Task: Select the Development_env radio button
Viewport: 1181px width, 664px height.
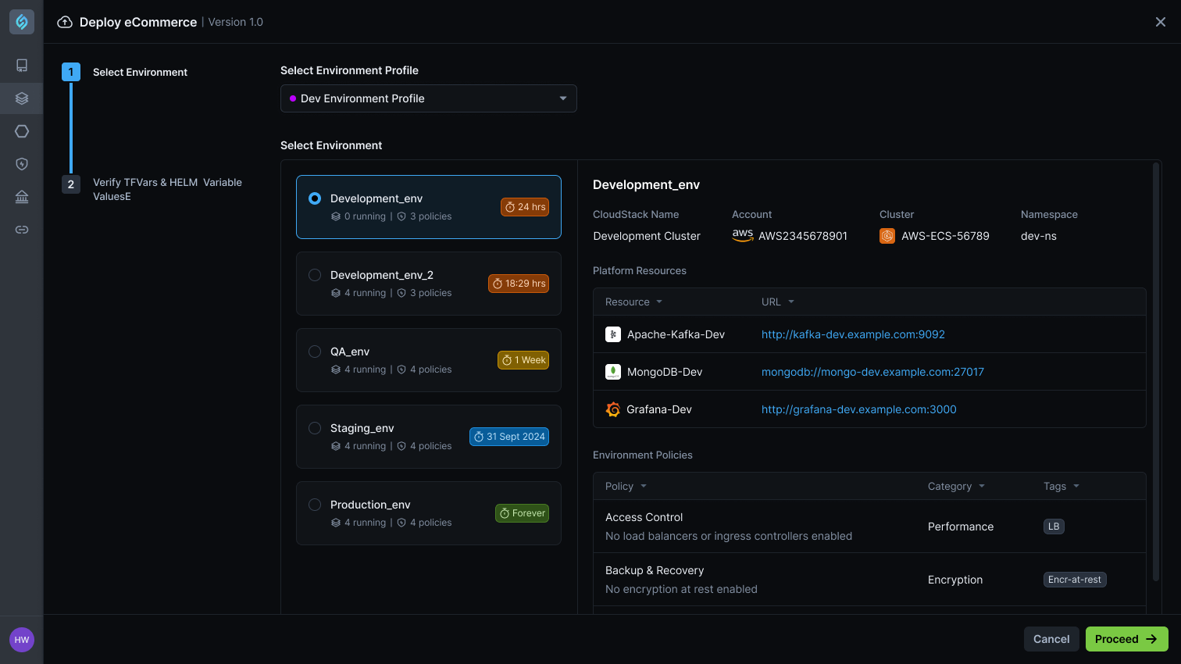Action: (x=315, y=198)
